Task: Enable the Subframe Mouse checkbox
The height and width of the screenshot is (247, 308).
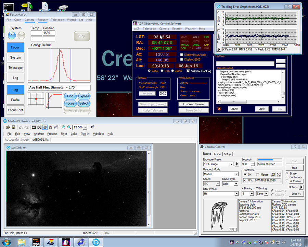Action: 258,175
